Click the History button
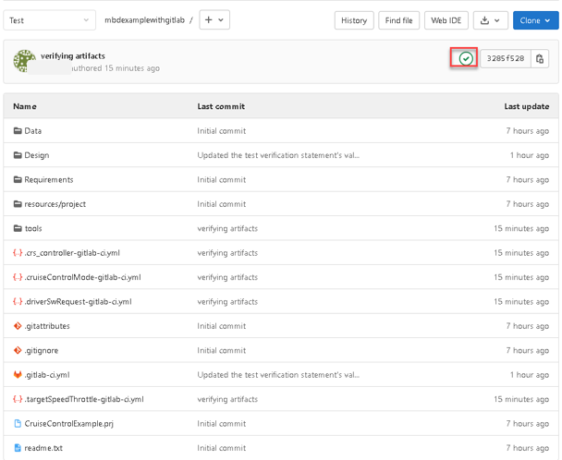This screenshot has width=562, height=460. pyautogui.click(x=353, y=20)
